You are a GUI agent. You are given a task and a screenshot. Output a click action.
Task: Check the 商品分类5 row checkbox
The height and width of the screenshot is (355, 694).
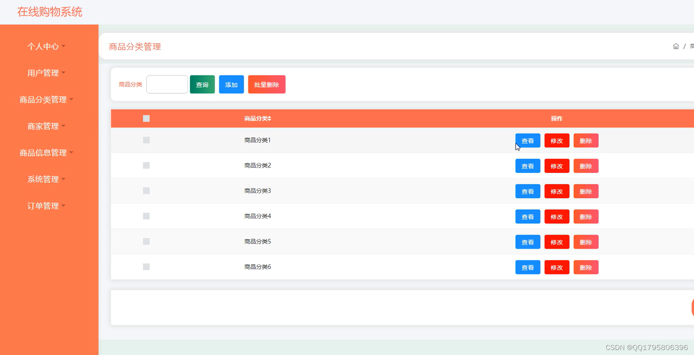(x=146, y=241)
